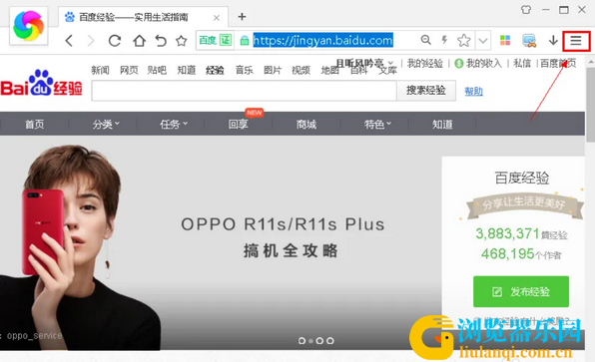Open a new tab with plus button

(242, 17)
